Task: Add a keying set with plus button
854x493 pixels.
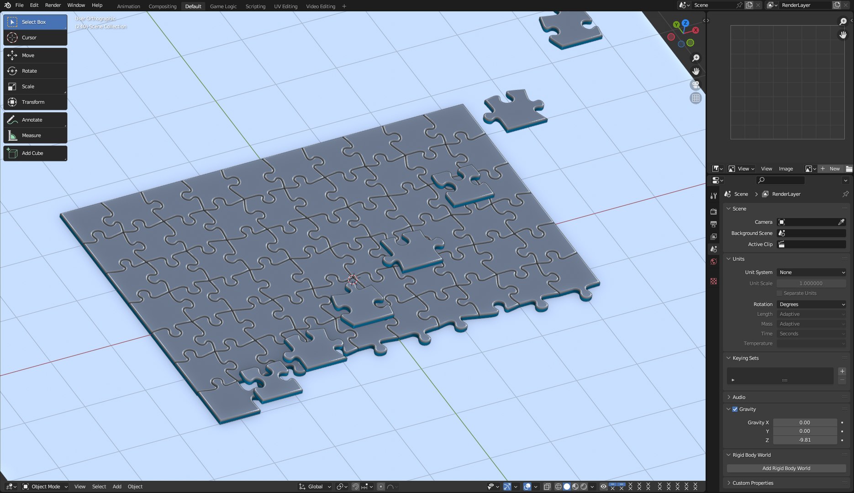Action: 842,372
